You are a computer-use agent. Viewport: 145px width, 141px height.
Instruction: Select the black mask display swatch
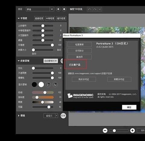point(34,85)
